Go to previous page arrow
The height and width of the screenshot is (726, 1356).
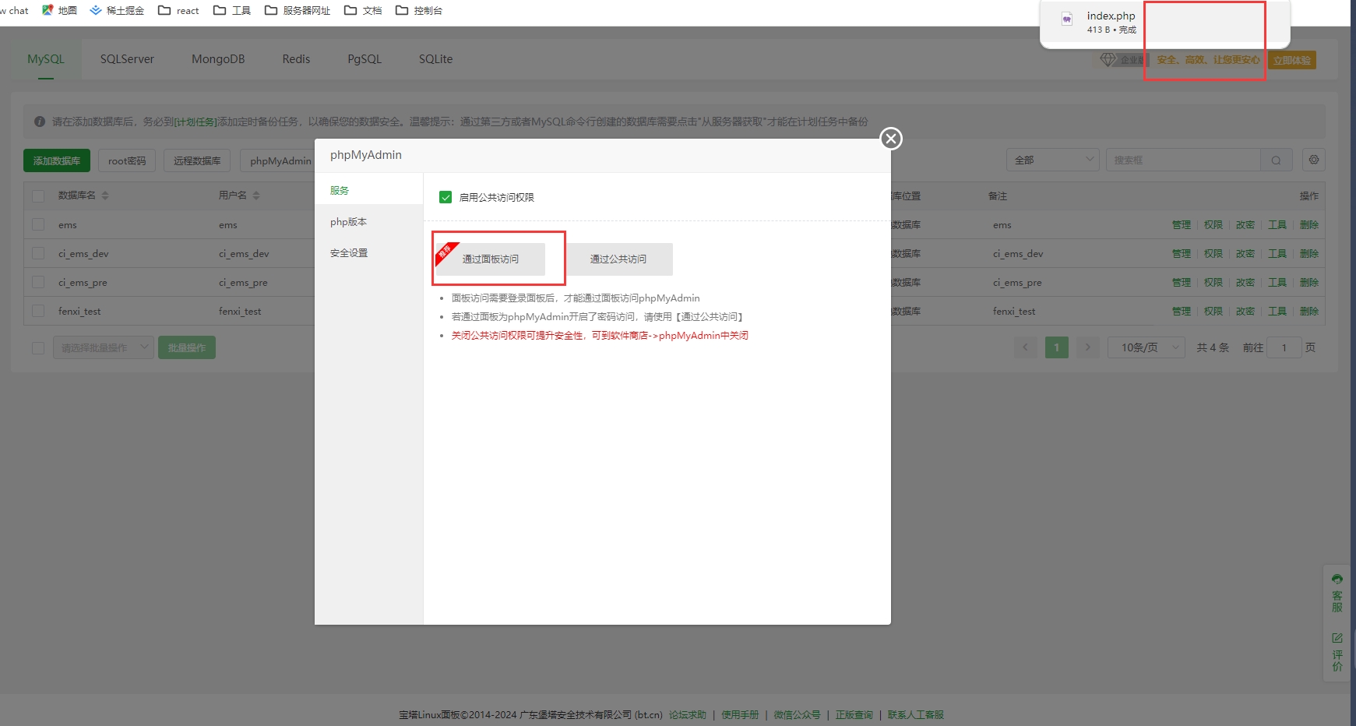point(1025,347)
